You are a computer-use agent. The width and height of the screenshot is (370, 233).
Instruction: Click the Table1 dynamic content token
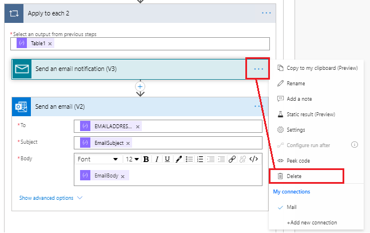click(x=35, y=44)
